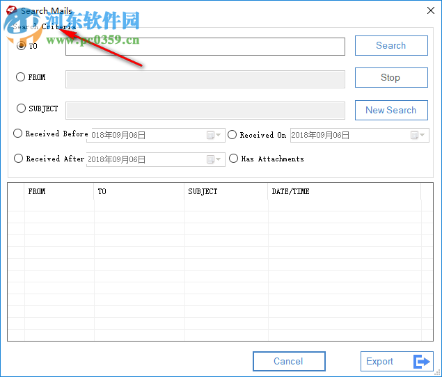Choose the Received On option
The width and height of the screenshot is (442, 377).
(232, 135)
